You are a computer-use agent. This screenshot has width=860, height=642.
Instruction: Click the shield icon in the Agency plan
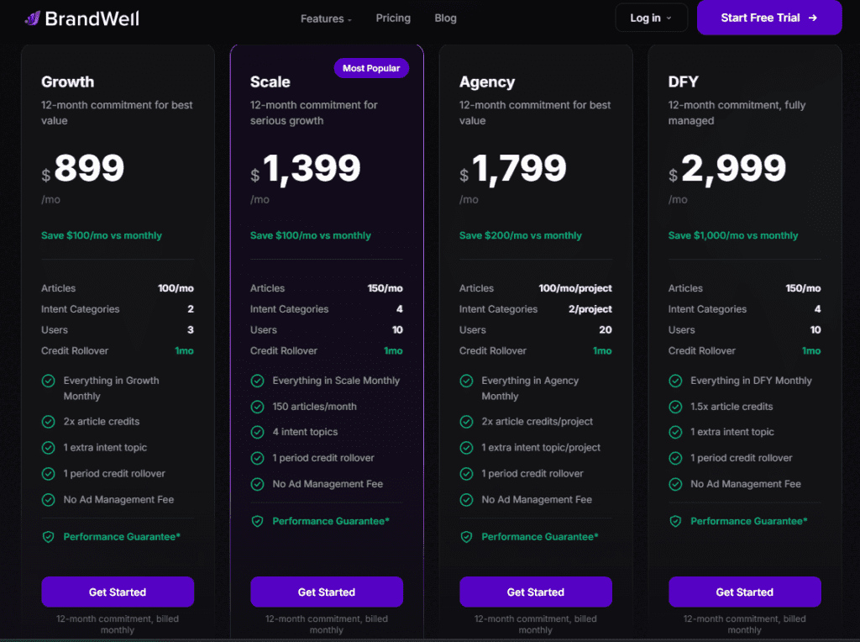[x=466, y=537]
